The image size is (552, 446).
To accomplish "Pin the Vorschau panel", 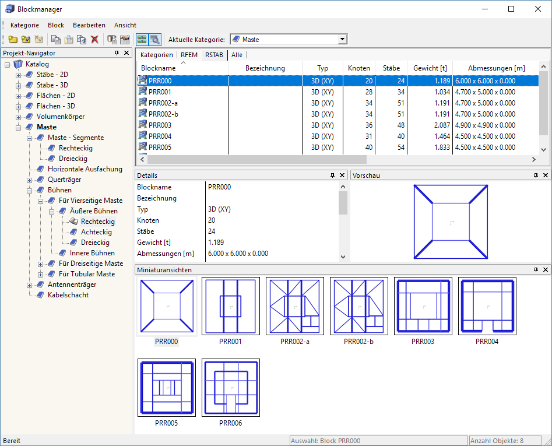I will coord(536,175).
